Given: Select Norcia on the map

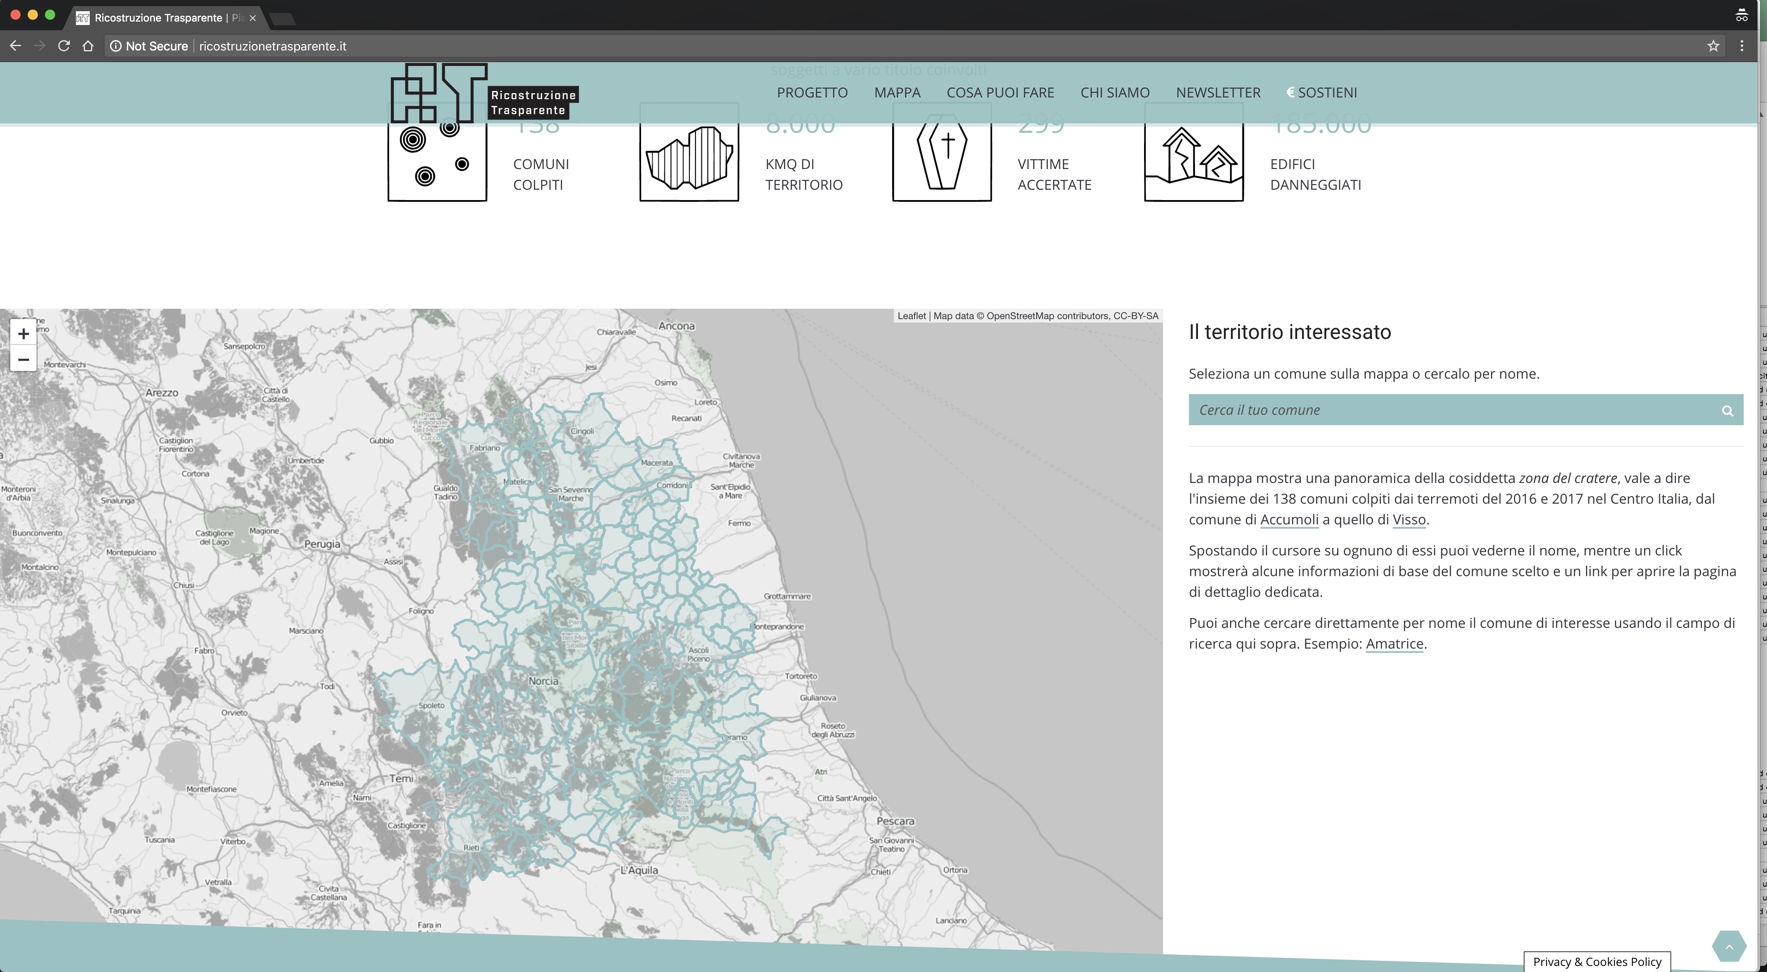Looking at the screenshot, I should [543, 680].
